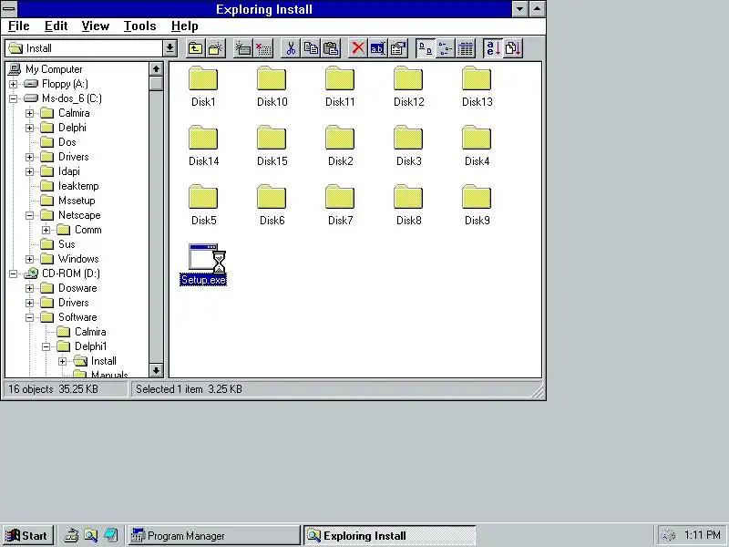Viewport: 729px width, 547px height.
Task: Select the Disk2 folder
Action: point(340,146)
